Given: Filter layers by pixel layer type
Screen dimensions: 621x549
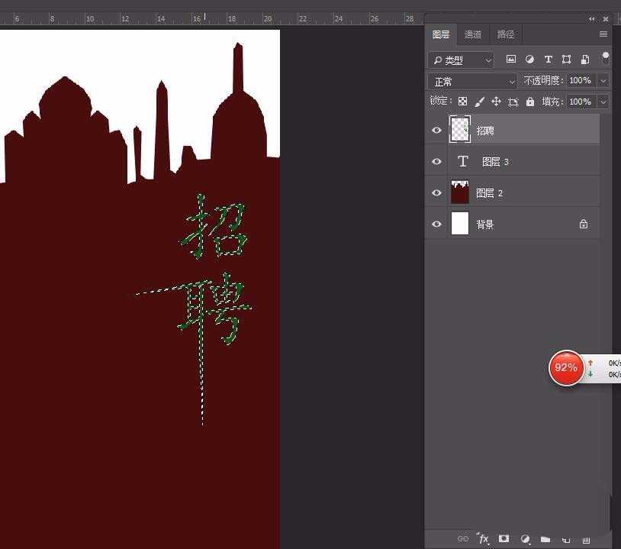Looking at the screenshot, I should coord(511,60).
